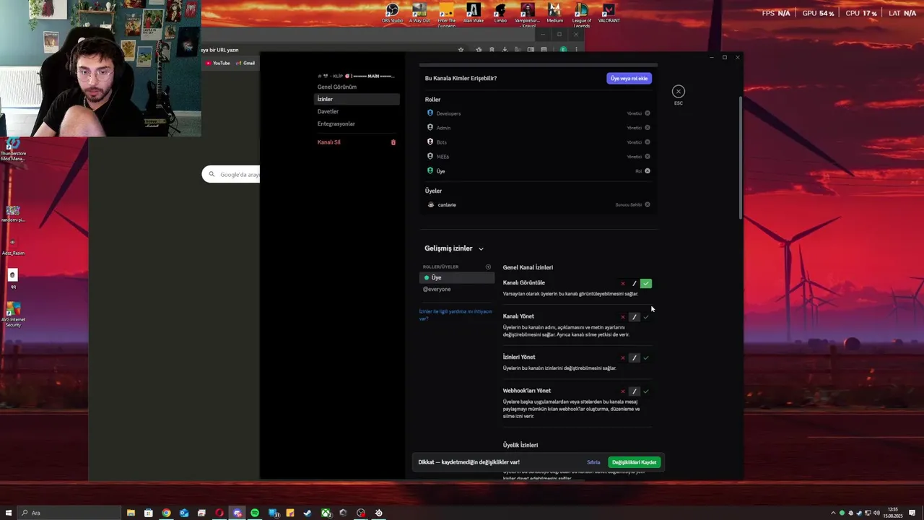The width and height of the screenshot is (924, 520).
Task: Open Windows Start menu
Action: (x=9, y=513)
